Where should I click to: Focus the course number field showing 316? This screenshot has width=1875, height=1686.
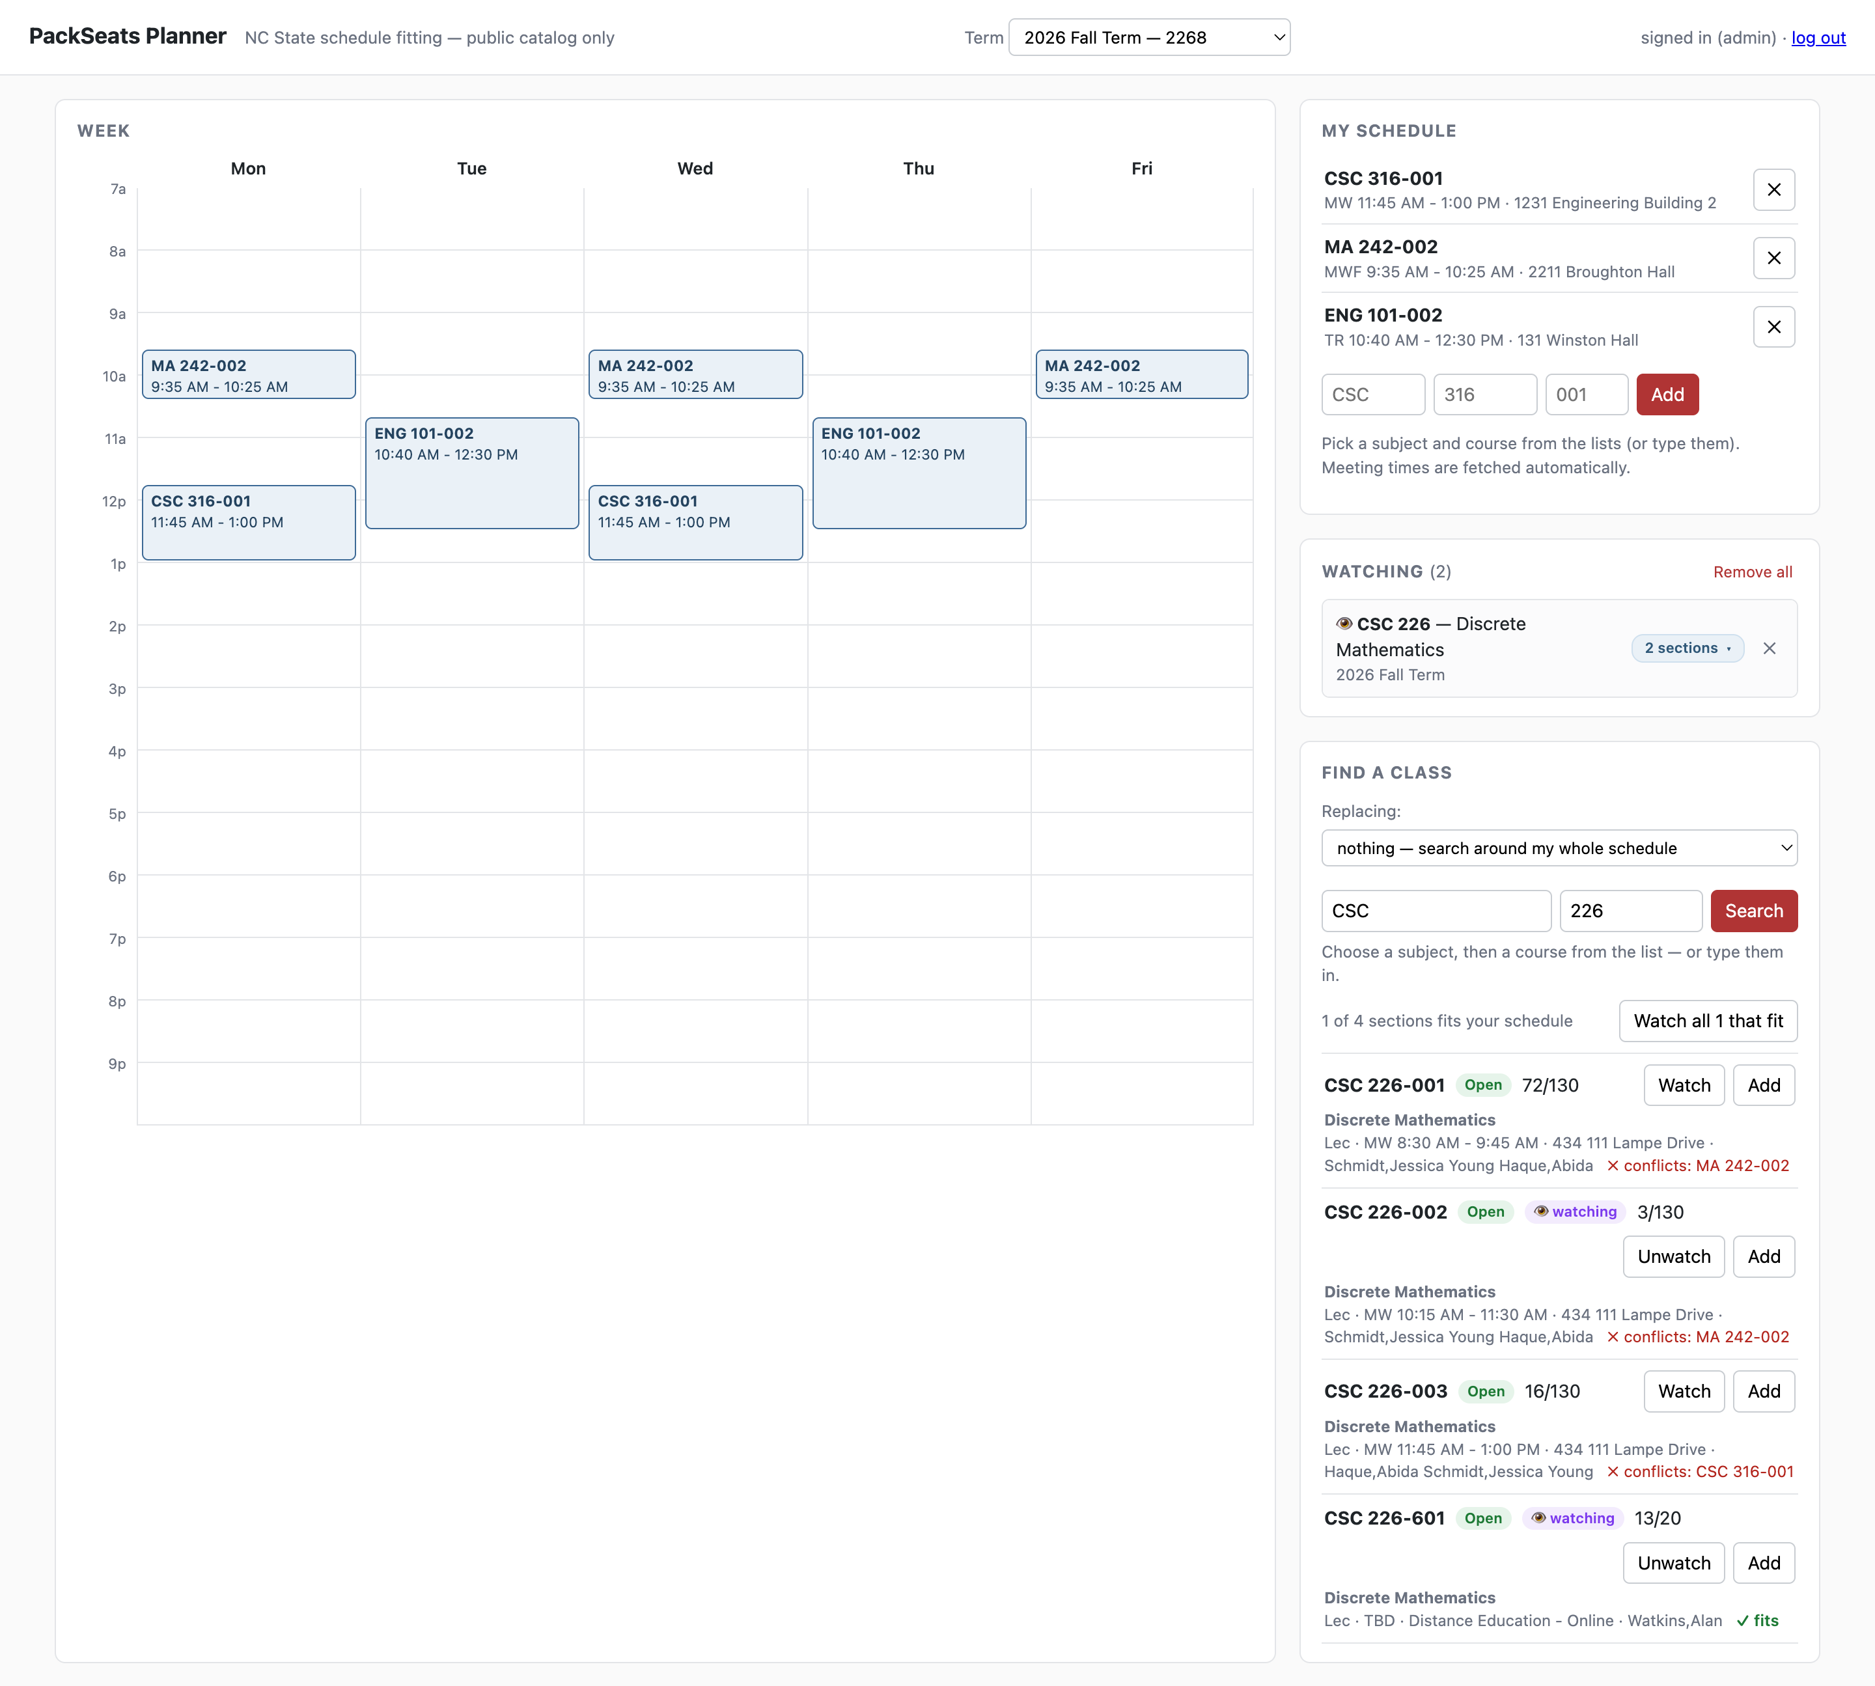pos(1485,394)
